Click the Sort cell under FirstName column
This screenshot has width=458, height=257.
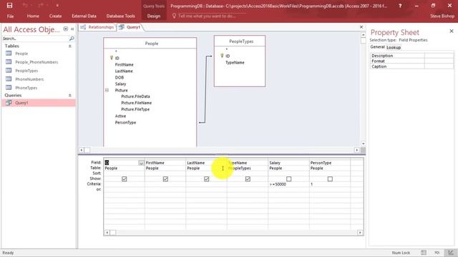[165, 173]
